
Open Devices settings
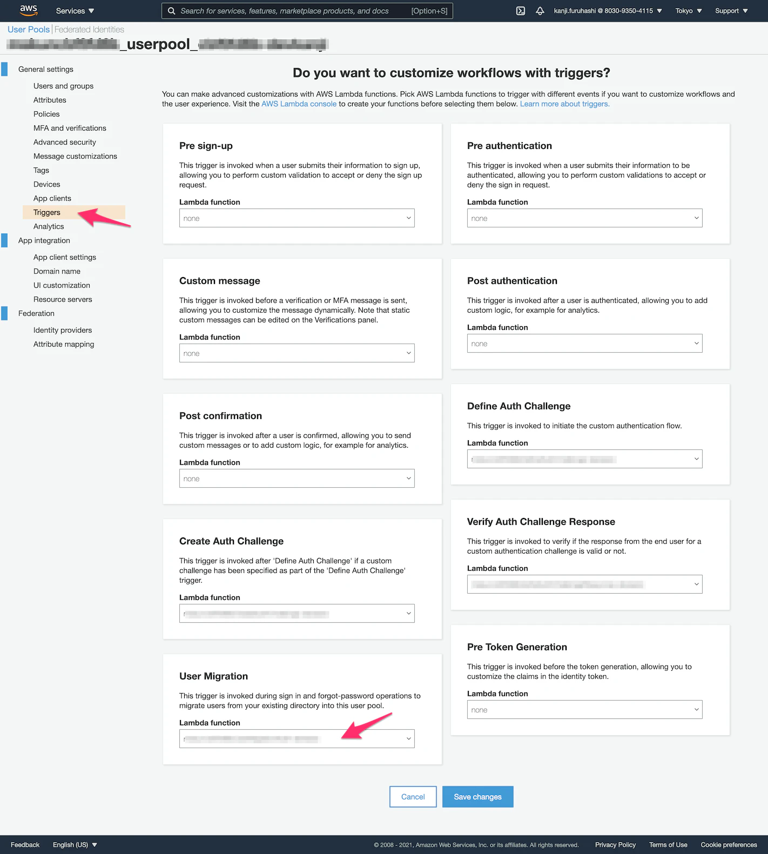click(x=47, y=184)
